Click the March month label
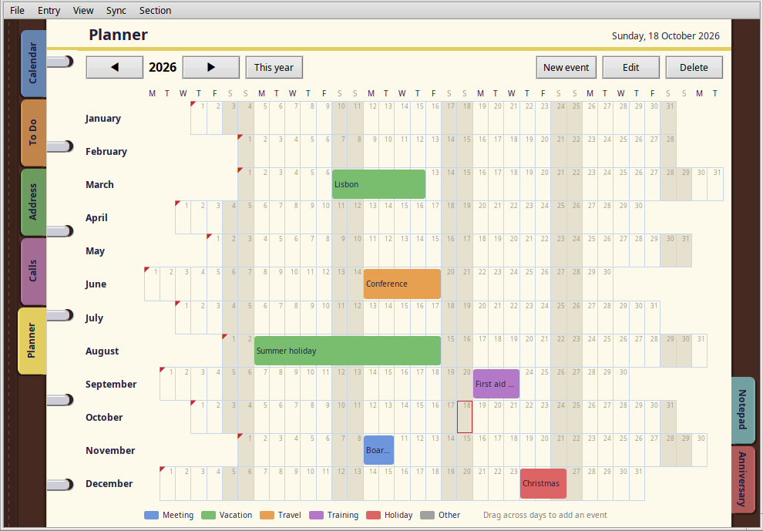 (99, 184)
